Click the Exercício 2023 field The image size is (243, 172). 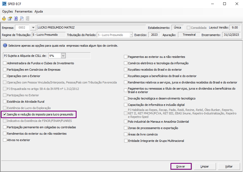point(154,35)
